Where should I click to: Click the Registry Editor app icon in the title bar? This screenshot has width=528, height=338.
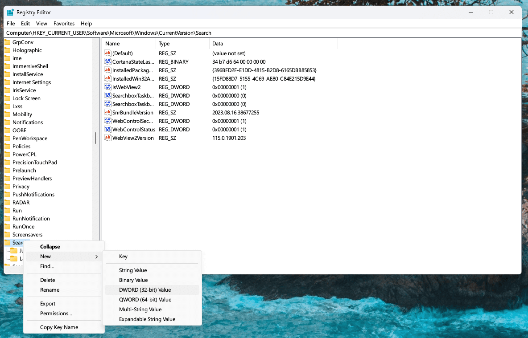point(10,12)
